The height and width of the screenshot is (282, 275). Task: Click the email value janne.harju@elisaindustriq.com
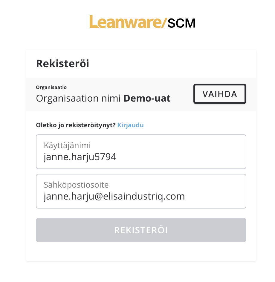pyautogui.click(x=114, y=196)
